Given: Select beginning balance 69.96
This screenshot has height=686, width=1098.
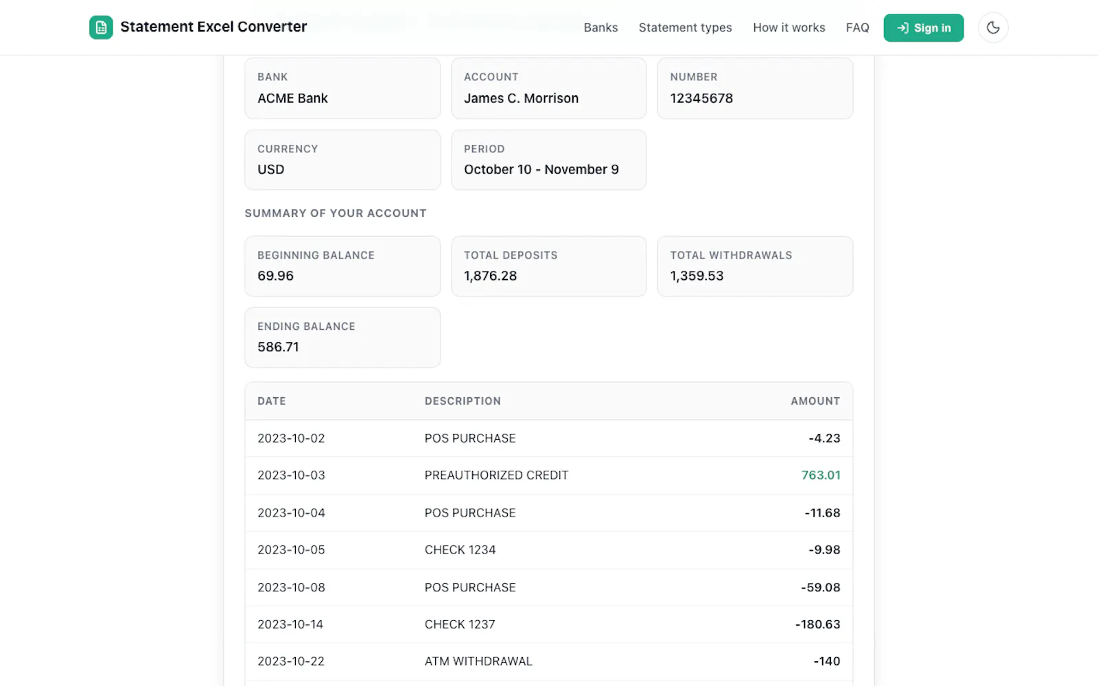Looking at the screenshot, I should pyautogui.click(x=275, y=276).
